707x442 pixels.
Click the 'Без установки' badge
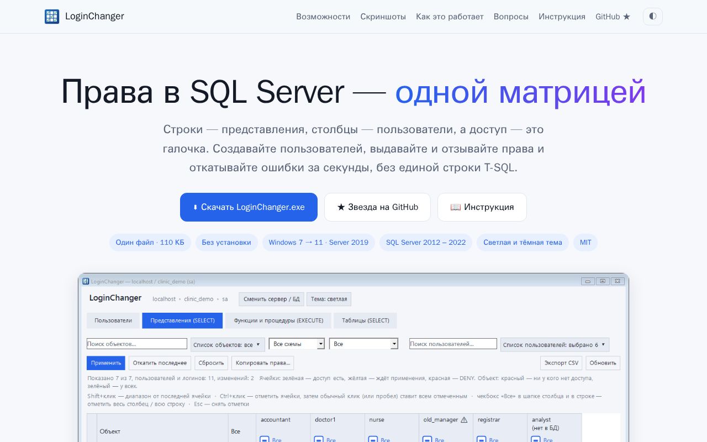(x=226, y=243)
